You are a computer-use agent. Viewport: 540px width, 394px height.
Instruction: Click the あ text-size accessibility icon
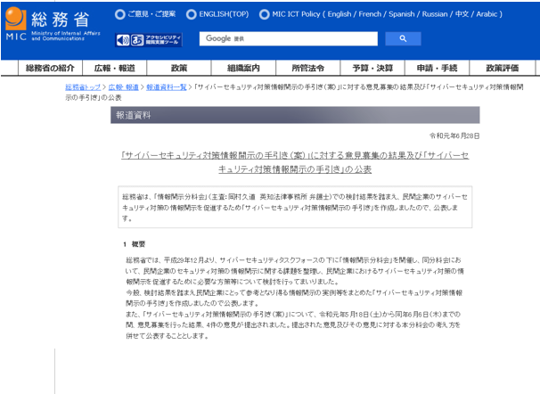click(138, 40)
